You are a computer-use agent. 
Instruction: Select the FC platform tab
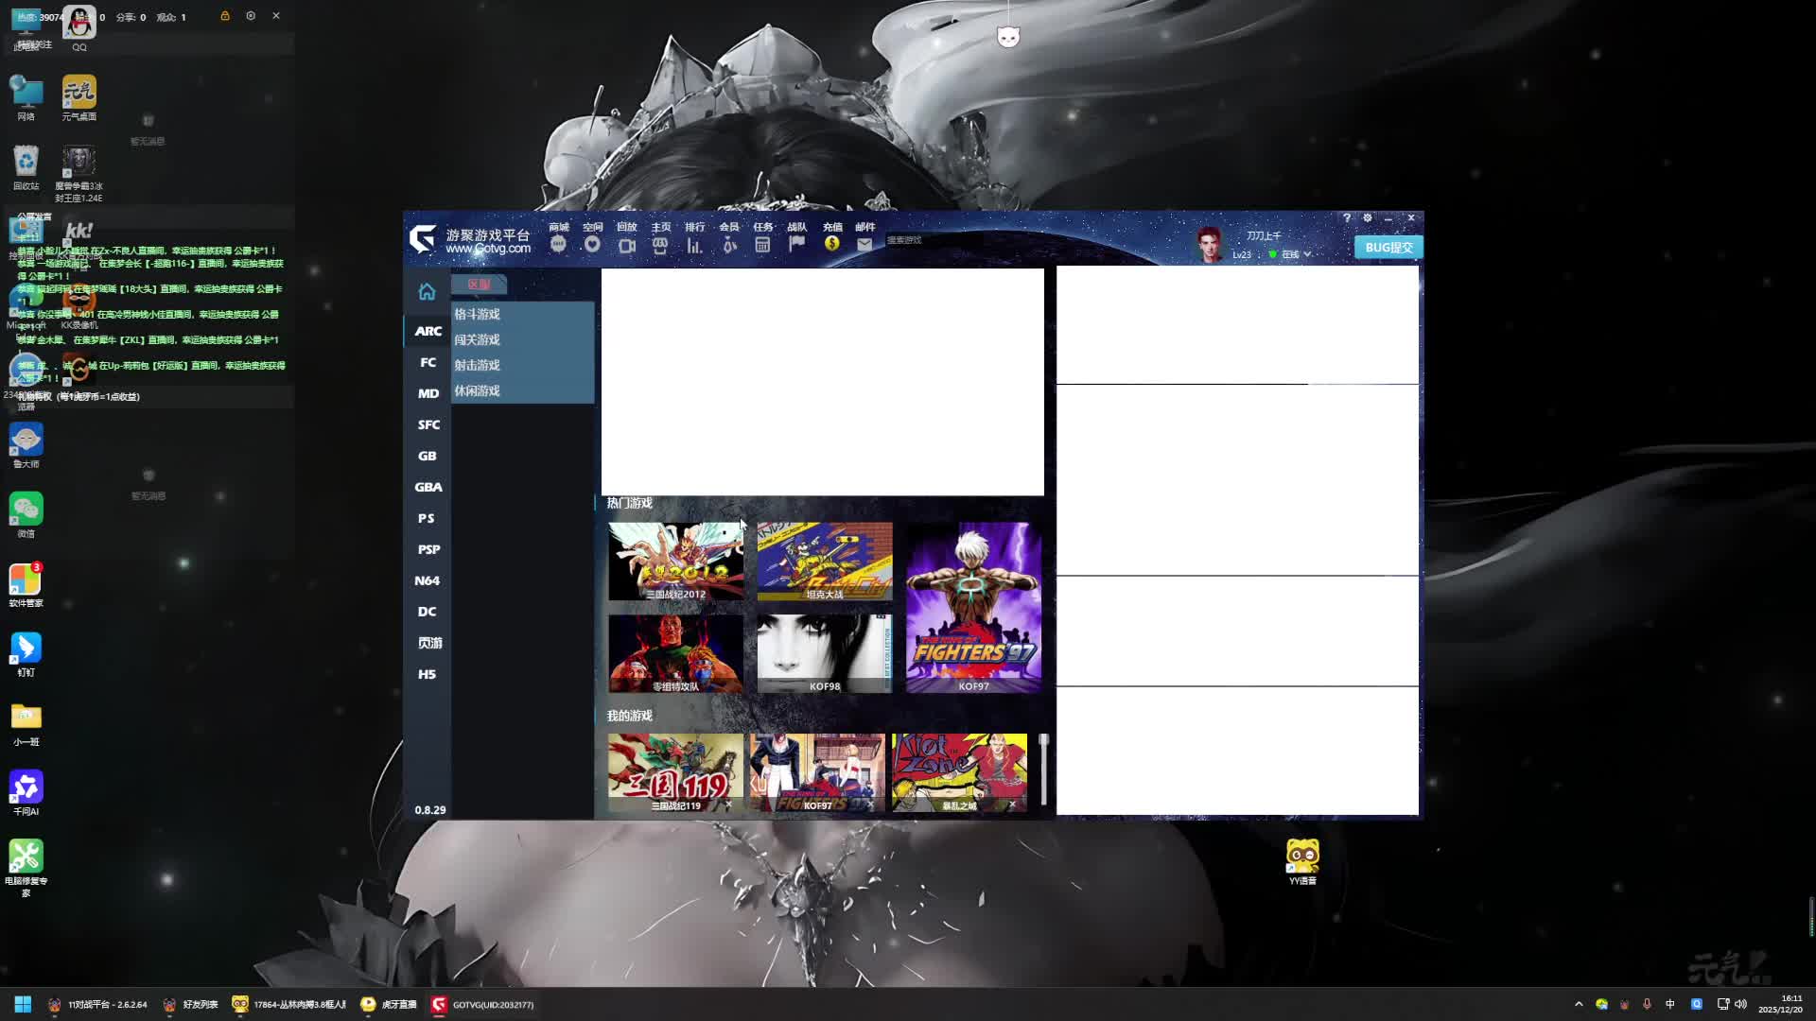(428, 362)
